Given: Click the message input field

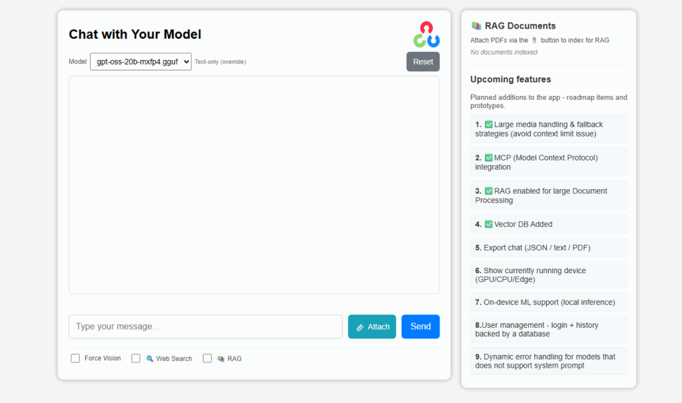Looking at the screenshot, I should pos(205,326).
